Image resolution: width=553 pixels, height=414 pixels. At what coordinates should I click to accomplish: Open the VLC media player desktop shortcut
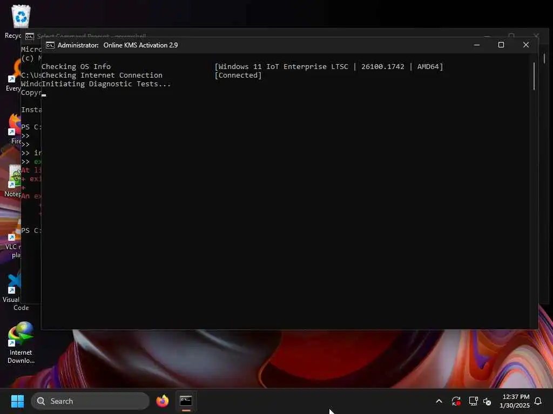click(x=11, y=238)
